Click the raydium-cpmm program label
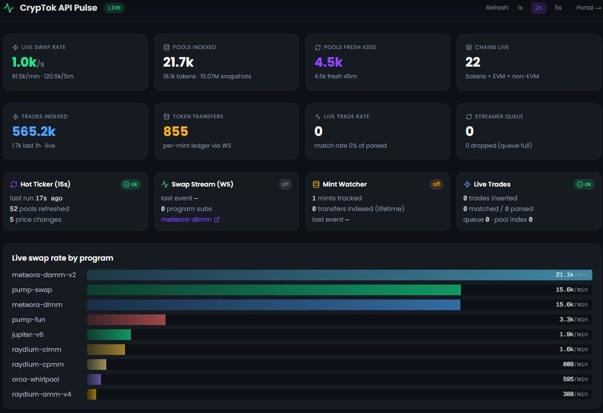 click(x=38, y=365)
